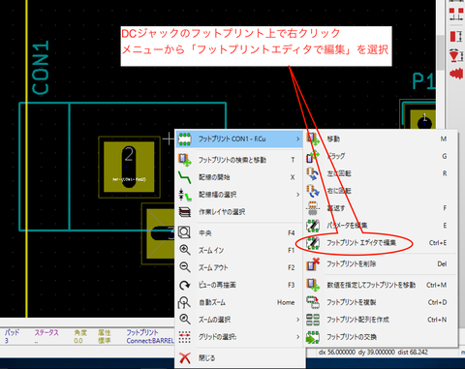465x369 pixels.
Task: Click the グリッドの選択 grid icon
Action: point(185,337)
